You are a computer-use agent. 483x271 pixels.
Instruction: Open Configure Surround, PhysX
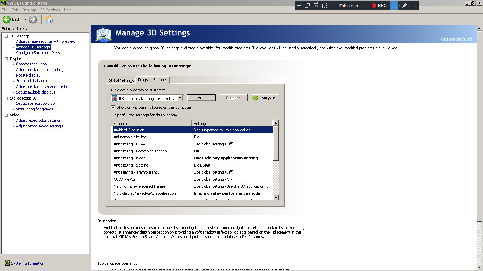39,53
